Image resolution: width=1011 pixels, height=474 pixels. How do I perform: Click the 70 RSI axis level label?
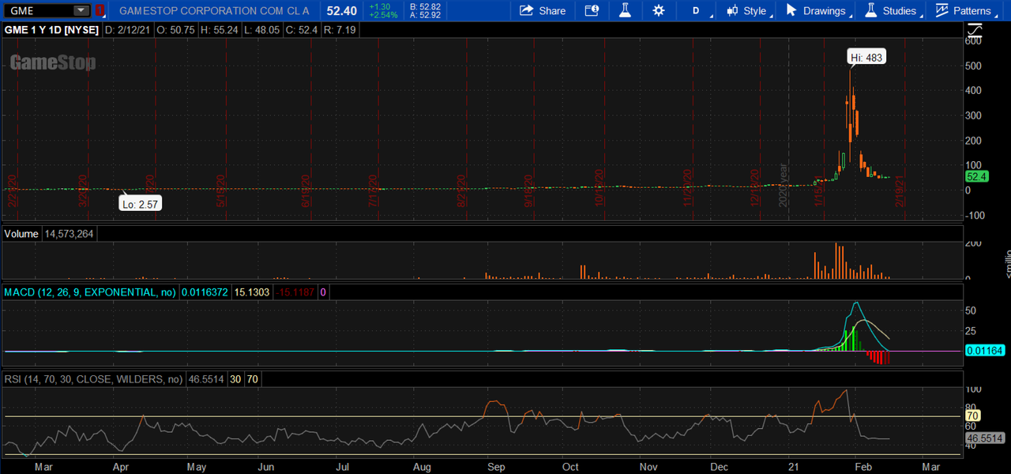pyautogui.click(x=973, y=416)
